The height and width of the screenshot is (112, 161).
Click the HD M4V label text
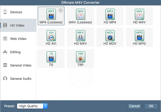click(x=139, y=22)
